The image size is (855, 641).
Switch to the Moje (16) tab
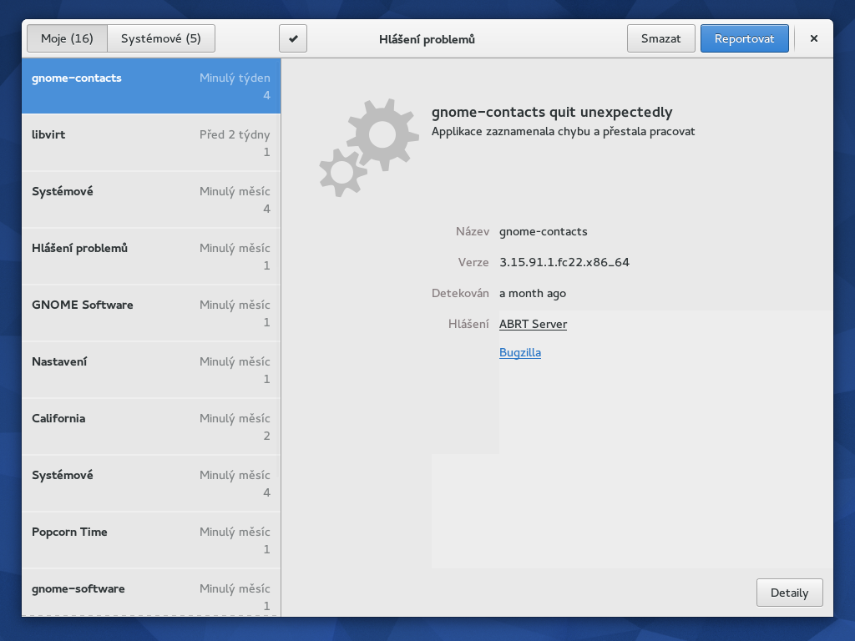(67, 38)
